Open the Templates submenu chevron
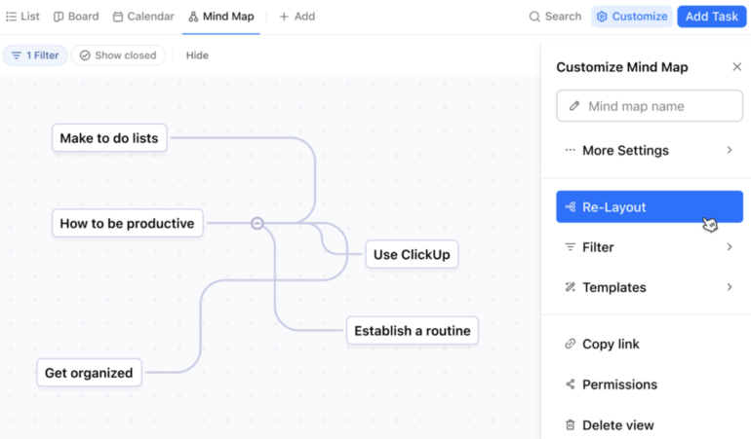751x439 pixels. click(x=729, y=287)
